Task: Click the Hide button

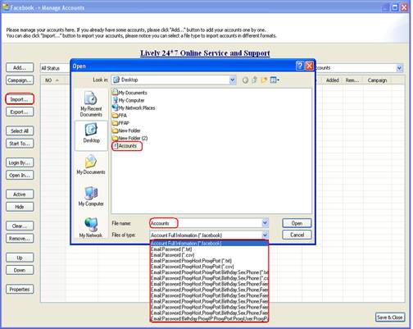Action: click(20, 207)
